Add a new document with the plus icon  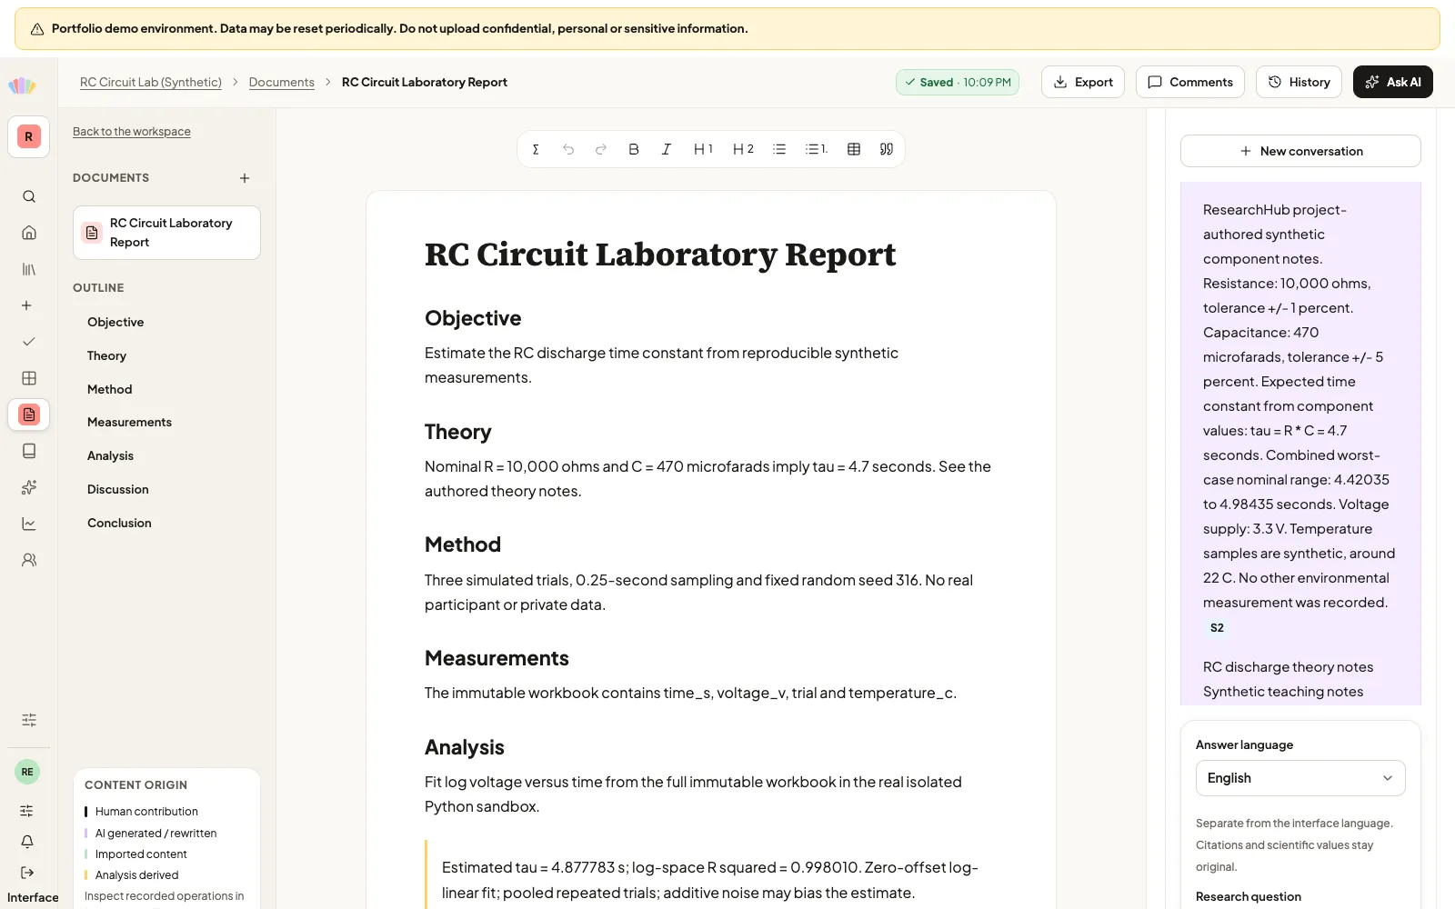245,178
